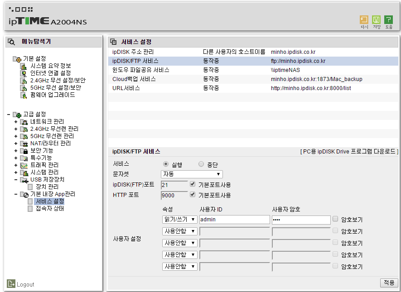Image resolution: width=401 pixels, height=292 pixels.
Task: Open 시스템 요약 정보 chart icon
Action: [x=24, y=67]
